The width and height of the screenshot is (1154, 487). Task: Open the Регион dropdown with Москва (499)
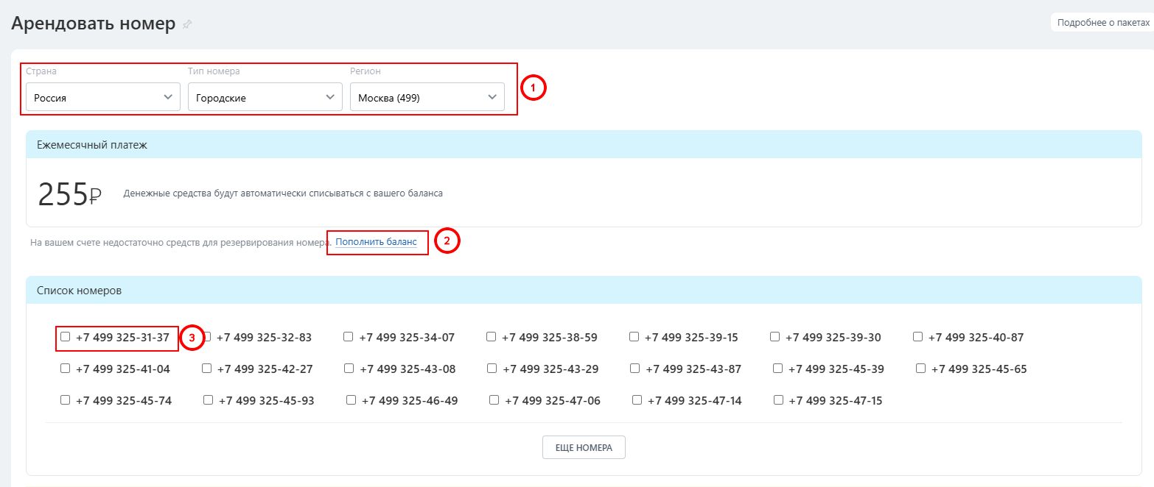coord(427,97)
